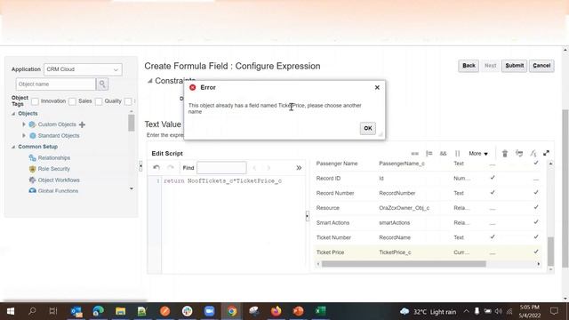Click the Find text field
The width and height of the screenshot is (569, 320).
point(221,168)
